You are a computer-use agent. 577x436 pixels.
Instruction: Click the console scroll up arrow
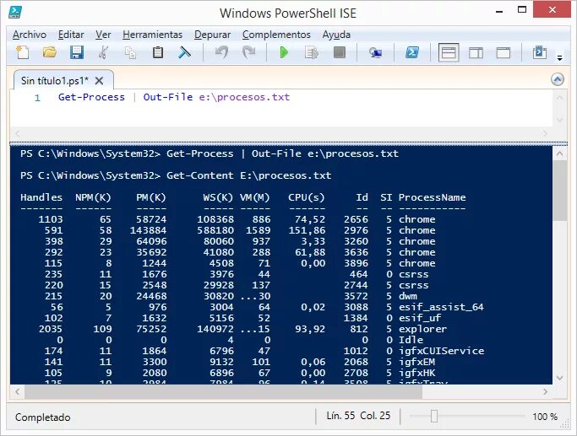(560, 153)
